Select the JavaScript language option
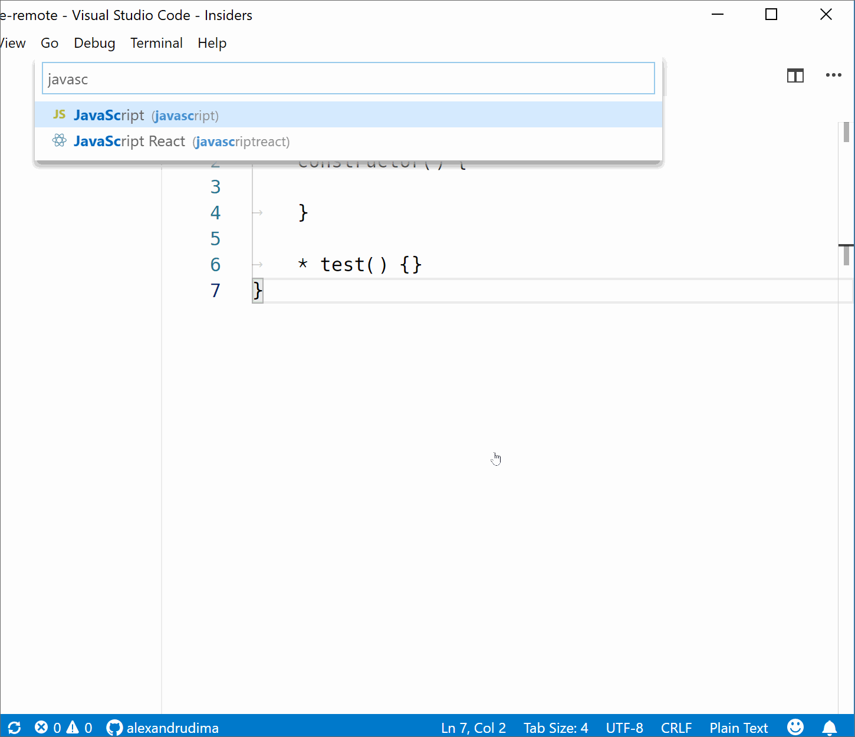The width and height of the screenshot is (855, 737). [x=348, y=115]
